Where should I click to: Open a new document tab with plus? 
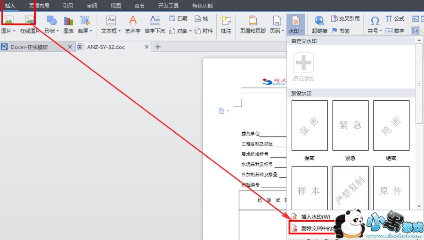158,47
